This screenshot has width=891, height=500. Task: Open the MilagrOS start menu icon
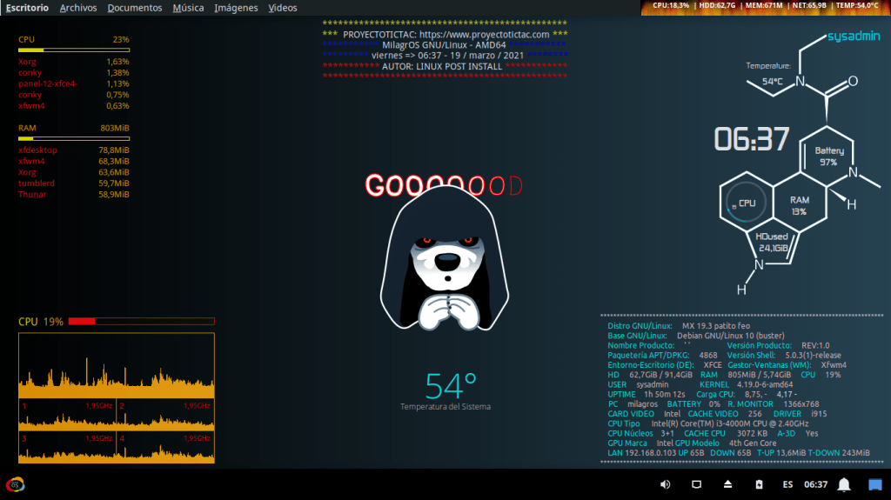click(x=15, y=484)
